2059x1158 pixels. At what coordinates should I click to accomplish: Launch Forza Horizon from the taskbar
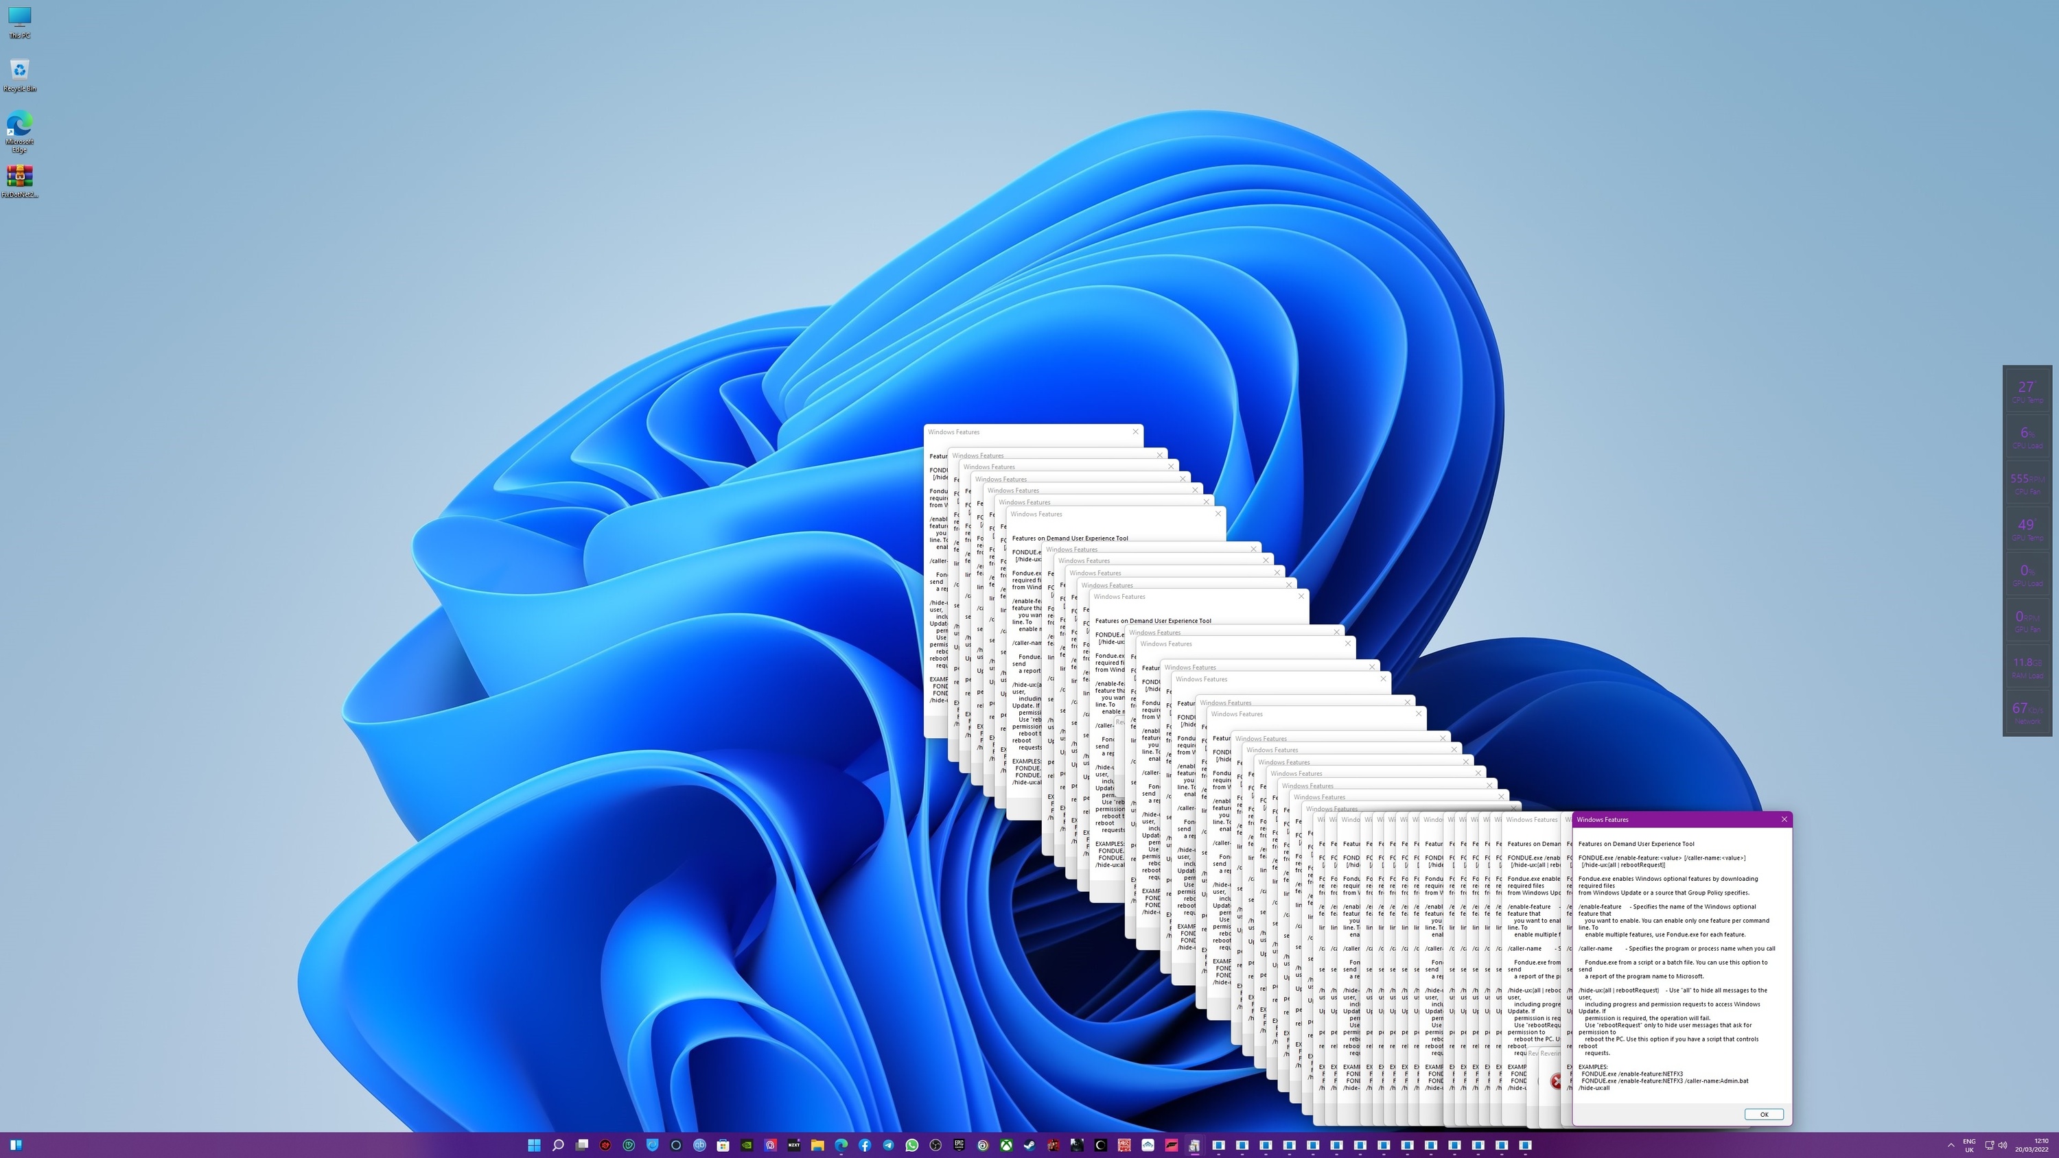click(1172, 1145)
